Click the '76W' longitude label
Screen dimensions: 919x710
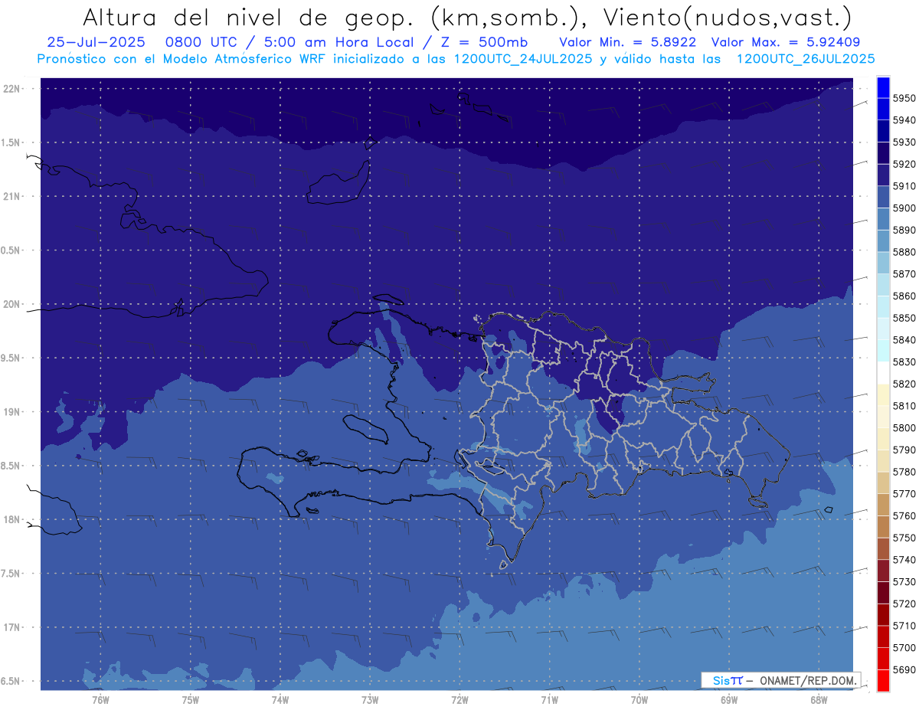pos(100,699)
